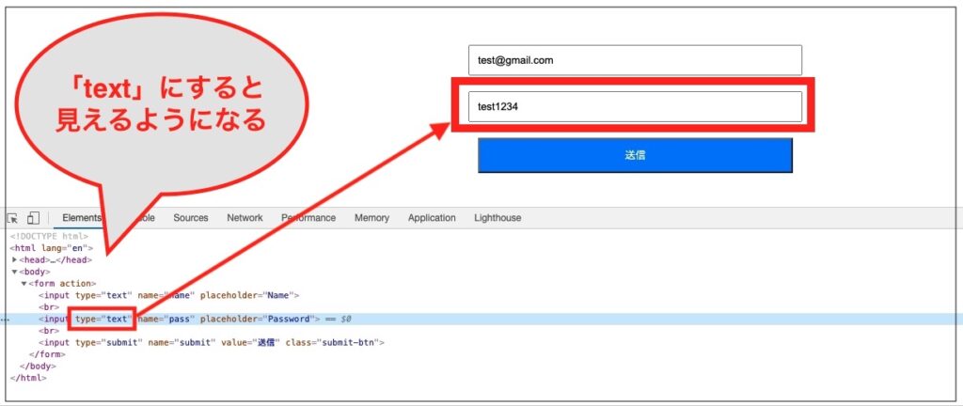This screenshot has width=963, height=406.
Task: Click the second <br> line after the pass input
Action: [49, 331]
